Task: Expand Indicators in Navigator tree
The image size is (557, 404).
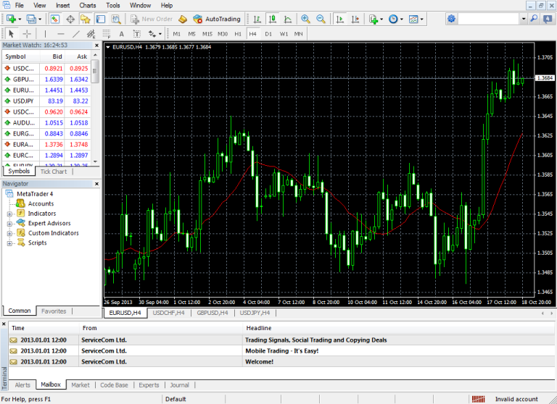Action: pyautogui.click(x=9, y=214)
